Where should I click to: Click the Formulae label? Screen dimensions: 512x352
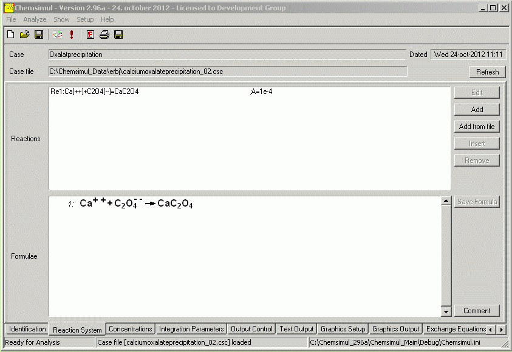[24, 256]
